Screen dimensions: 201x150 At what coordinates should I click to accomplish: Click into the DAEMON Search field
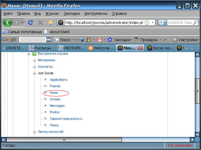pyautogui.click(x=180, y=23)
